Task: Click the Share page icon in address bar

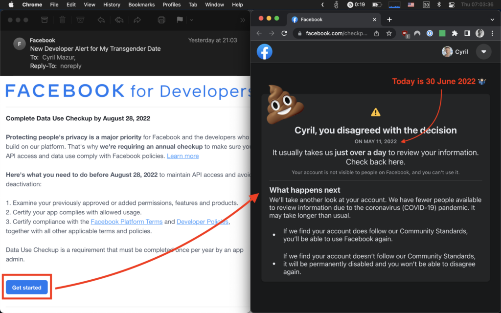Action: tap(376, 33)
